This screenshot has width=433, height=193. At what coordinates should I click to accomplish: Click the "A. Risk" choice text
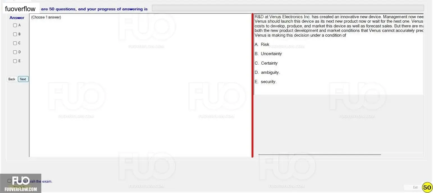pos(262,44)
